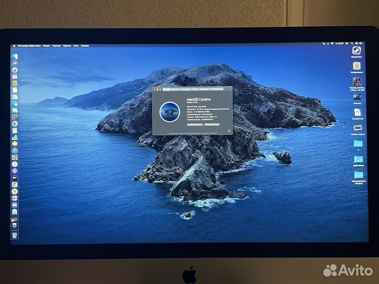Open the Apple menu

point(14,46)
